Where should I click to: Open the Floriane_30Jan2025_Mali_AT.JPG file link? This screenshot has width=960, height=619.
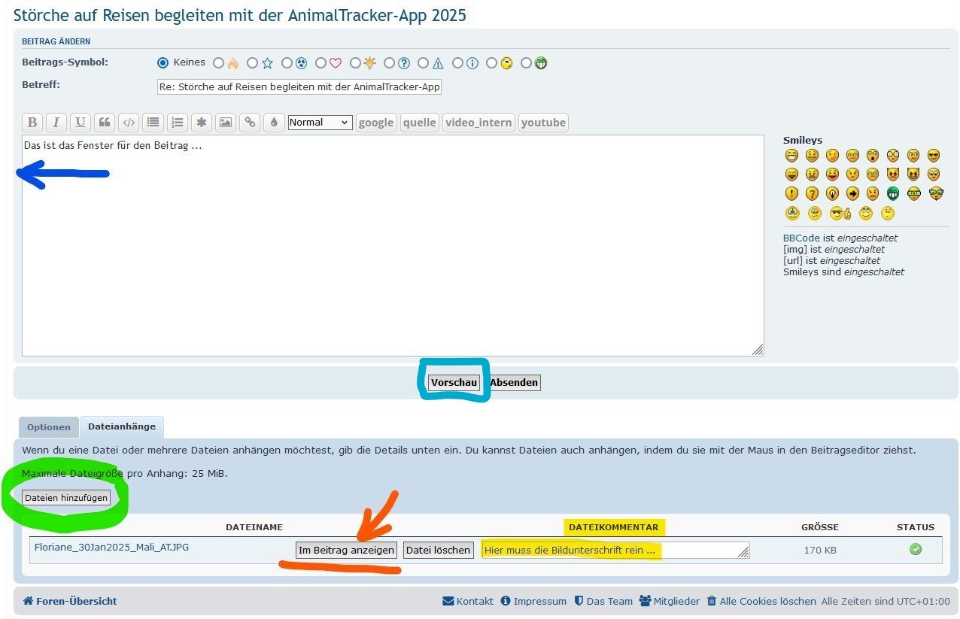[x=111, y=547]
